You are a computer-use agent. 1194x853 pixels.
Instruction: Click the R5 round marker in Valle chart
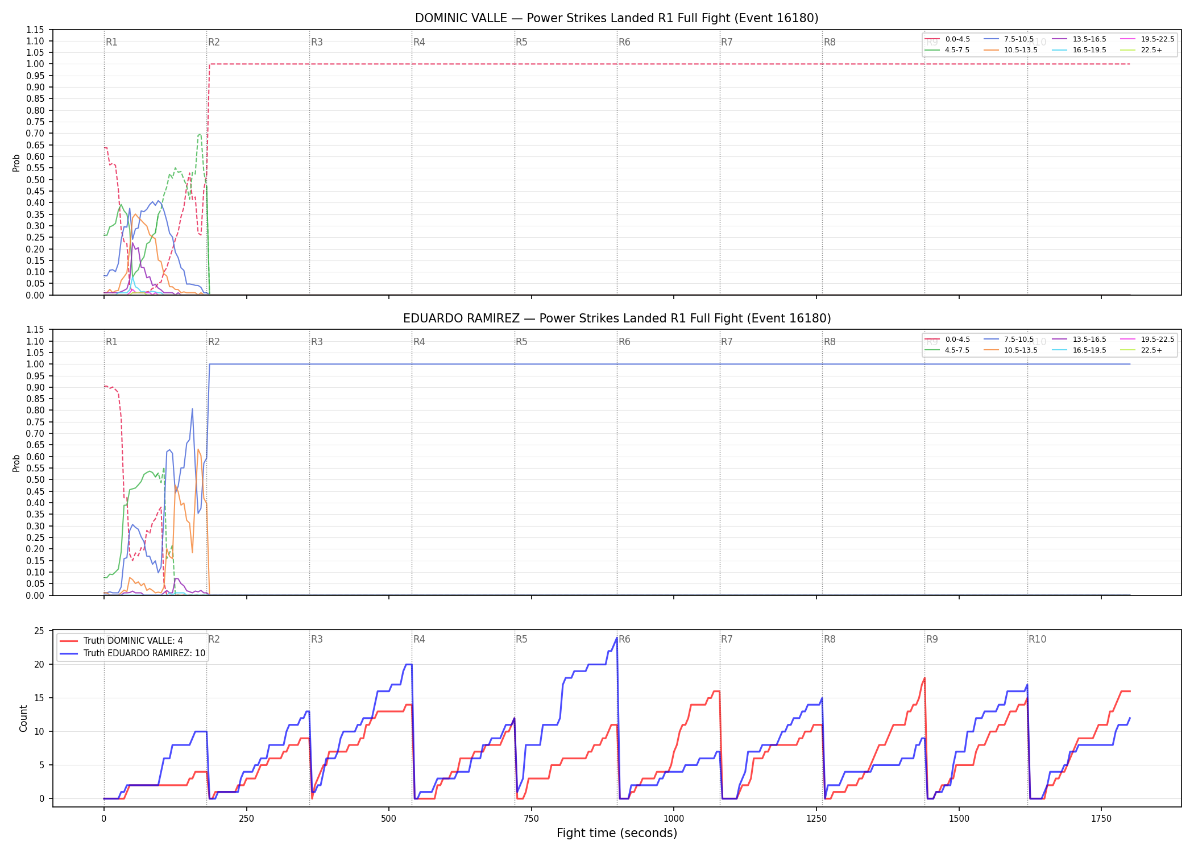[521, 42]
